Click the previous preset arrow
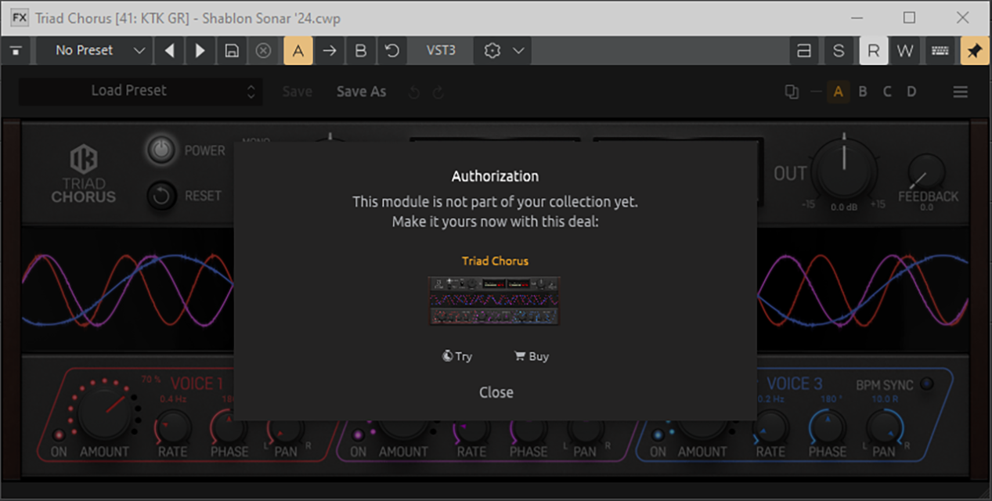The height and width of the screenshot is (501, 992). [x=170, y=51]
